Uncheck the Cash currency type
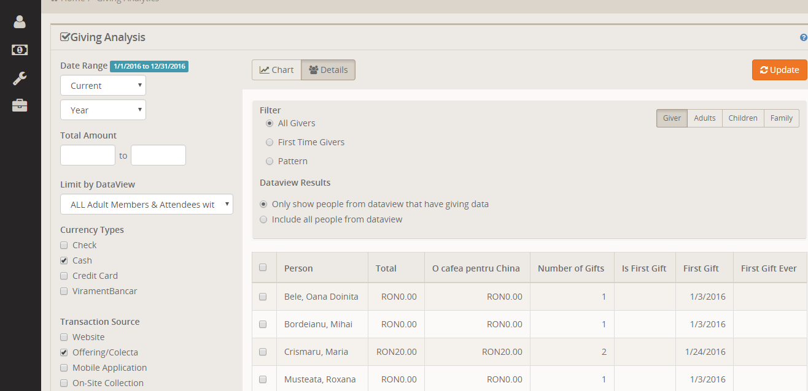This screenshot has width=808, height=391. pos(64,260)
